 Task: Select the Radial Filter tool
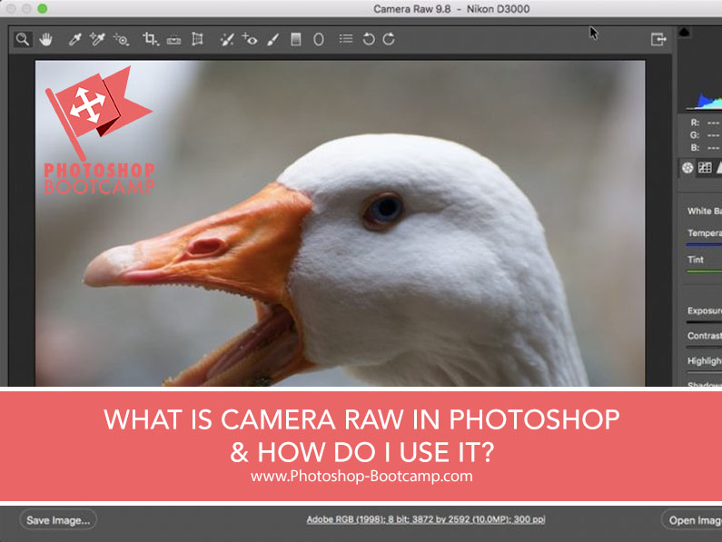319,39
